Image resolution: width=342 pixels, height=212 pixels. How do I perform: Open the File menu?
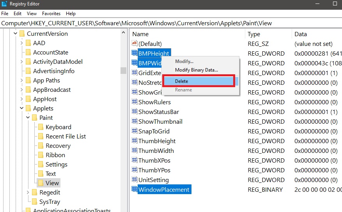(x=5, y=14)
